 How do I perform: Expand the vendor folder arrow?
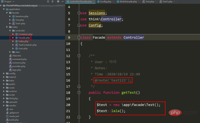point(4,105)
